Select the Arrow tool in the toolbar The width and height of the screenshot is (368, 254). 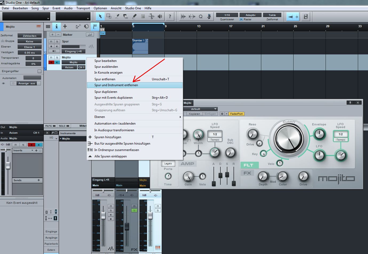click(100, 16)
